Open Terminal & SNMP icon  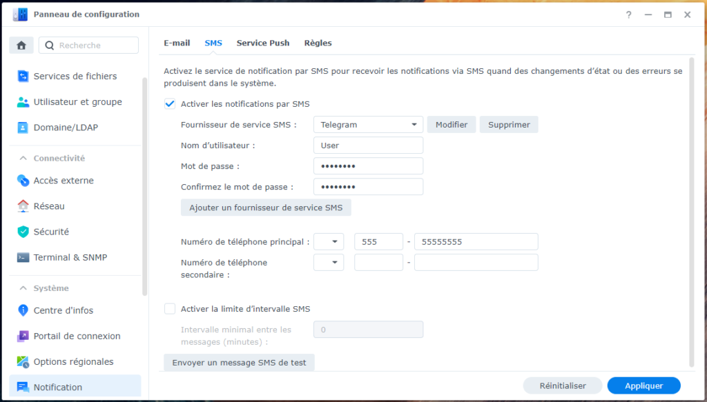click(23, 257)
